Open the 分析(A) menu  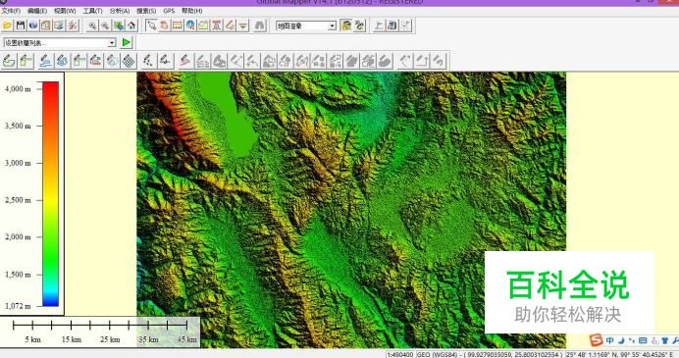pyautogui.click(x=120, y=11)
